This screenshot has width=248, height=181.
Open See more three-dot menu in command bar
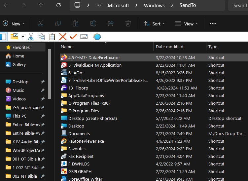coord(213,24)
